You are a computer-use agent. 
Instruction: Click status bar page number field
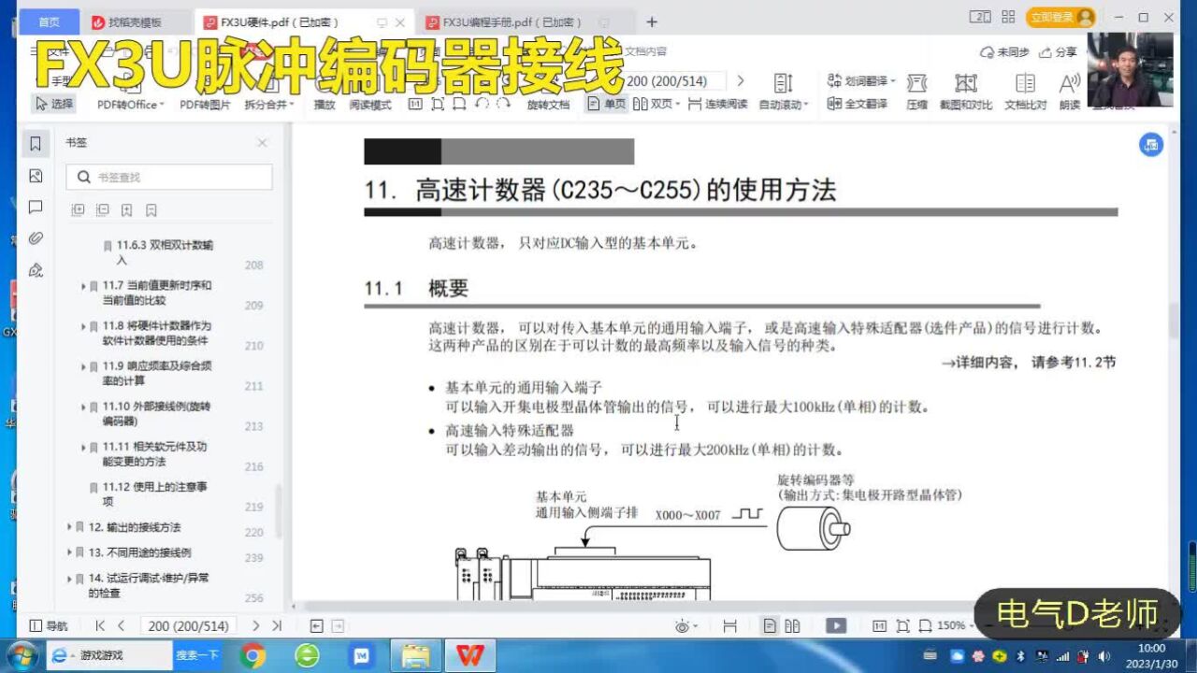tap(189, 626)
